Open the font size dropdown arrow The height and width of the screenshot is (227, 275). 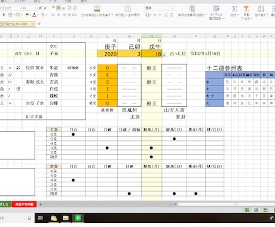click(x=36, y=8)
